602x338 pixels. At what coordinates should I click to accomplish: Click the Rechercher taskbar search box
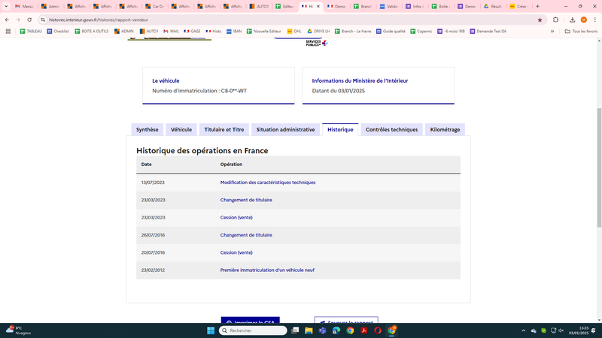253,330
